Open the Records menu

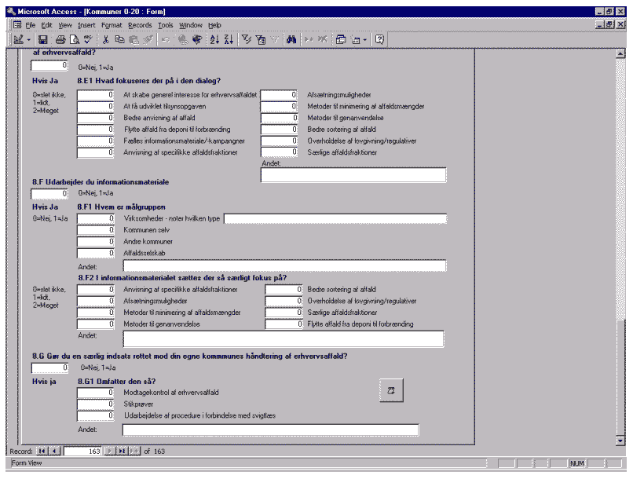tap(140, 25)
